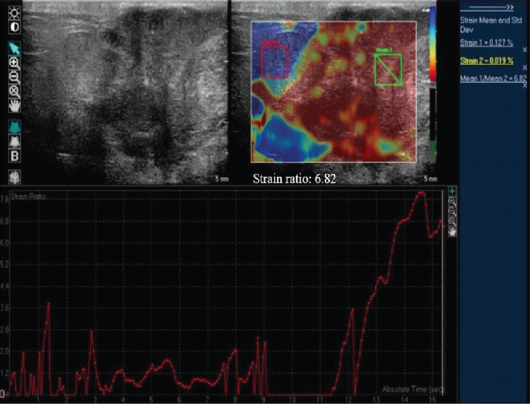The height and width of the screenshot is (404, 530).
Task: Click reset-zoom magnifier in left toolbar
Action: tap(15, 92)
